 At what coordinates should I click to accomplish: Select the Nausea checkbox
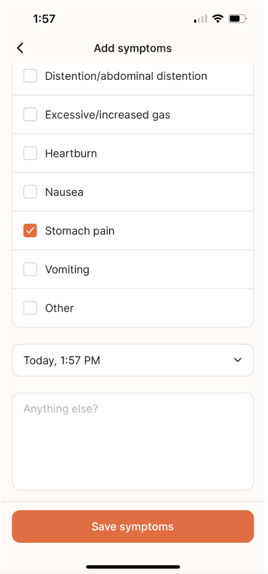pyautogui.click(x=31, y=192)
